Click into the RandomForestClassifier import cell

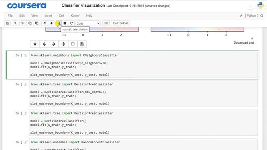(143, 145)
